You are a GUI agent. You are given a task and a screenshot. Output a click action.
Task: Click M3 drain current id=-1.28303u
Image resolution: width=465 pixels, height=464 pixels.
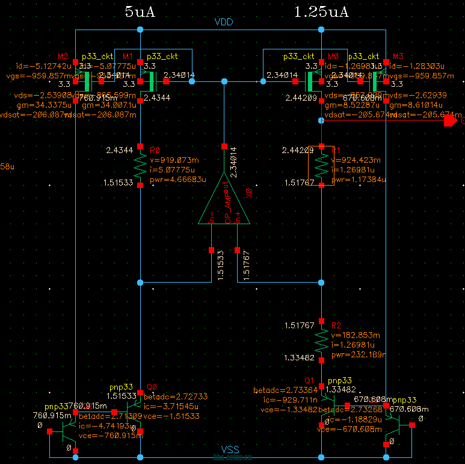click(417, 66)
